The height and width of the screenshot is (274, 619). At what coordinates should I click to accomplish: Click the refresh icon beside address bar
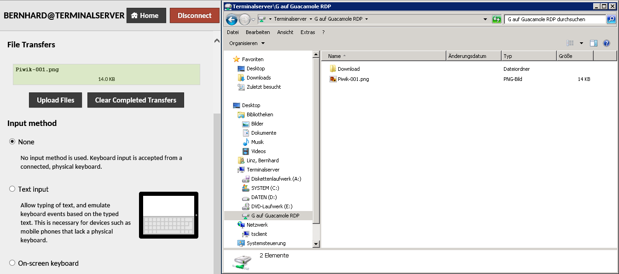pos(496,19)
